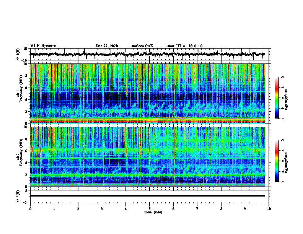Click the '-3' label on ch.1 color scale
This screenshot has height=234, width=303.
(x=282, y=77)
